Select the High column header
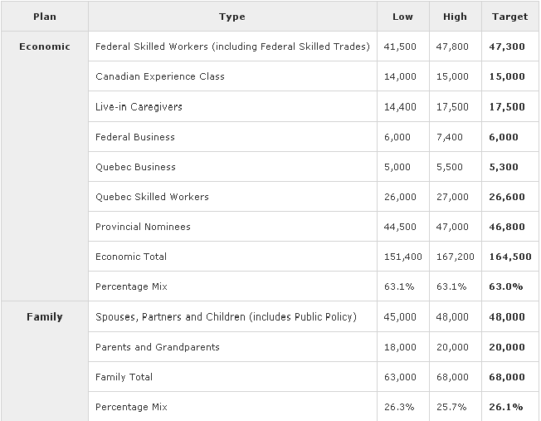Screen dimensions: 541x421 point(455,17)
